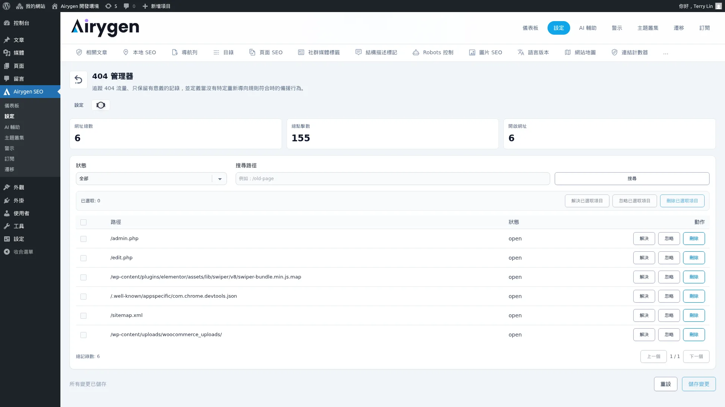Image resolution: width=725 pixels, height=407 pixels.
Task: Collapse the sidebar with 收合選單
Action: coord(30,252)
